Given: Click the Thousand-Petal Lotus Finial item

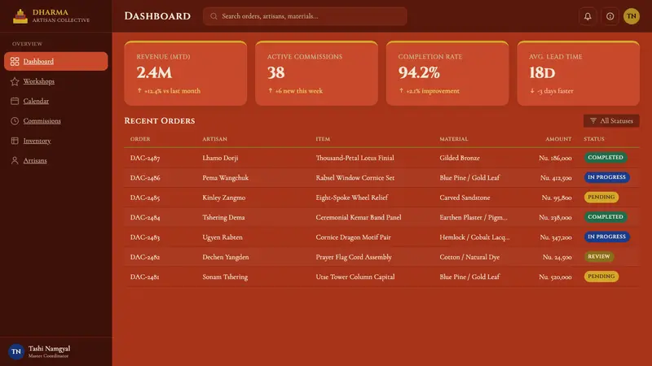Looking at the screenshot, I should click(355, 158).
